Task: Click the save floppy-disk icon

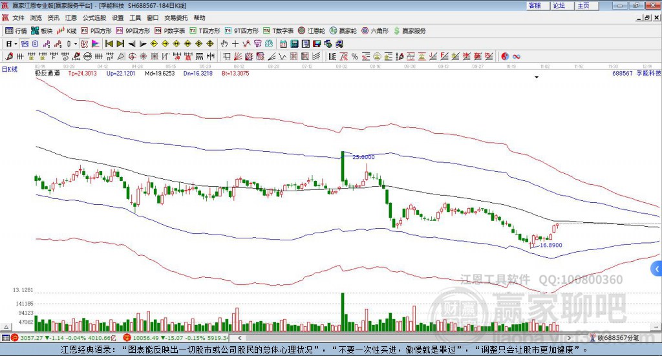Action: pos(317,44)
